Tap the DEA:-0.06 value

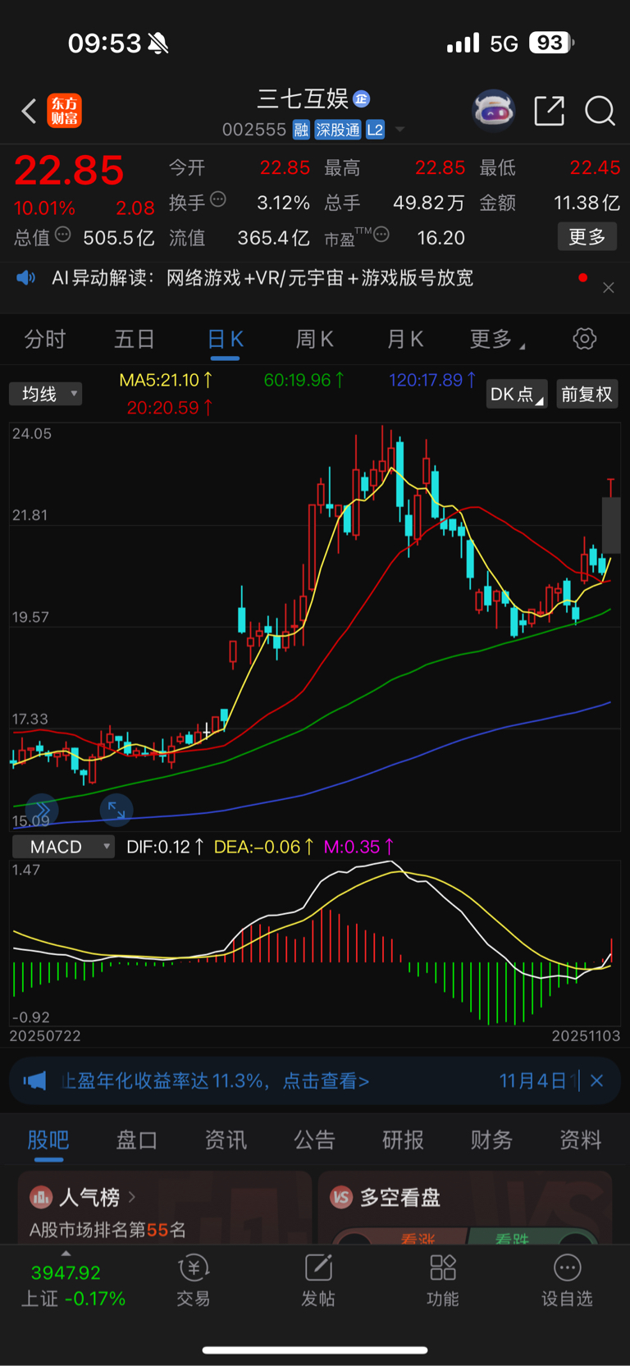[x=263, y=847]
